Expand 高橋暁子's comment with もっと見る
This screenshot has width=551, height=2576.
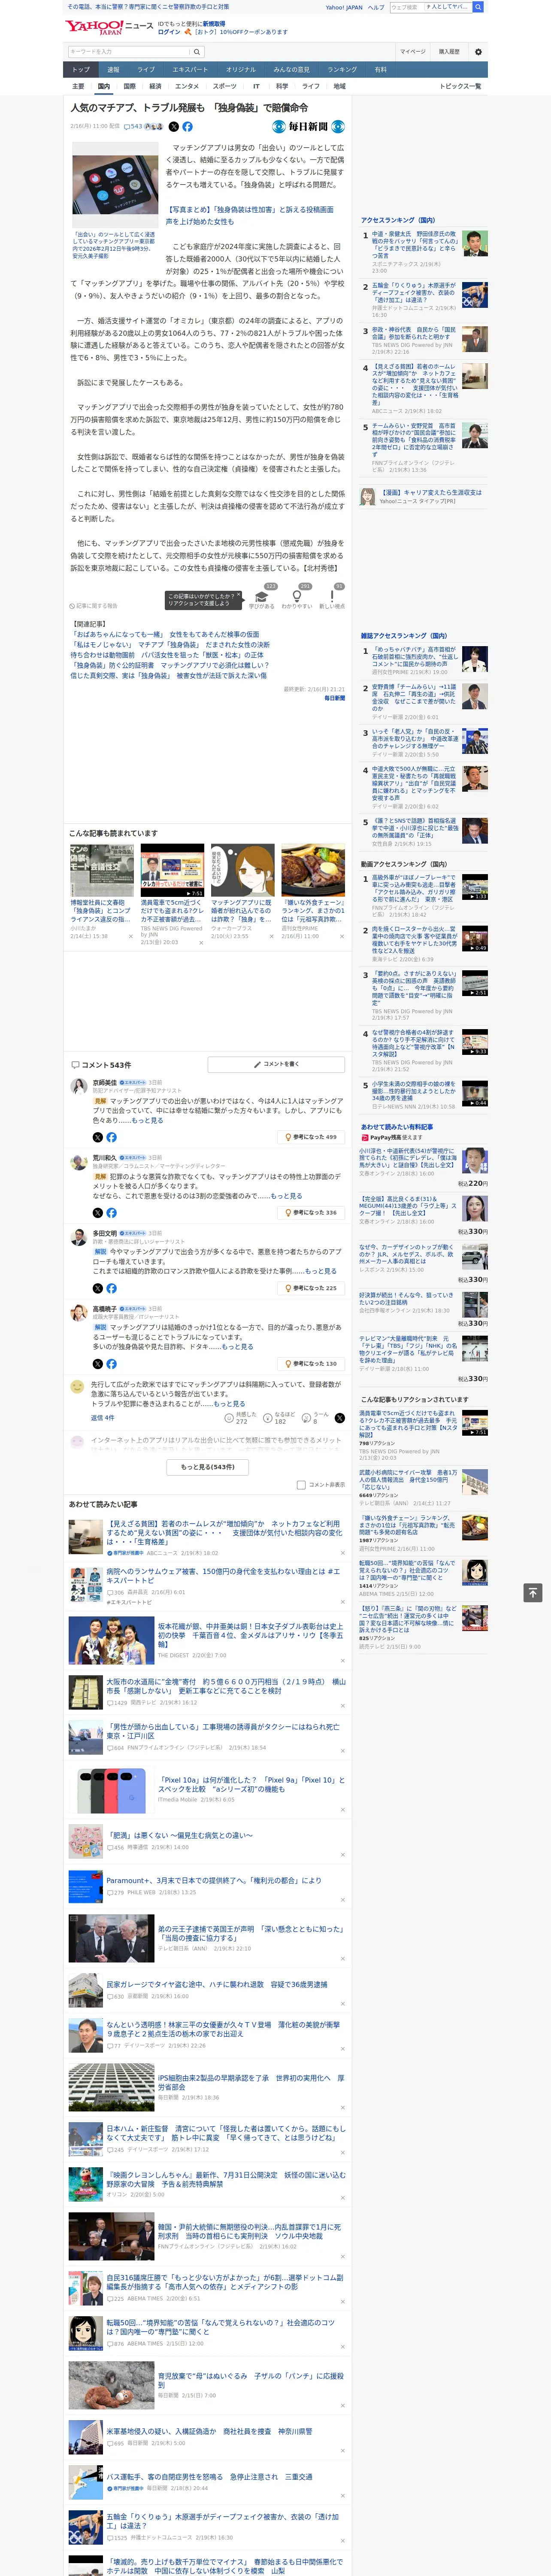pyautogui.click(x=237, y=1347)
